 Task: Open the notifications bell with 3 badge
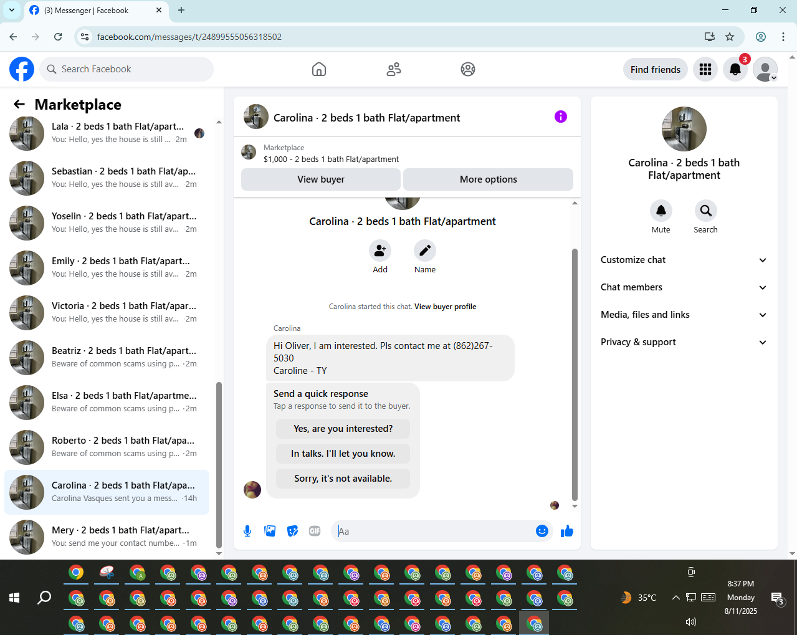(735, 69)
